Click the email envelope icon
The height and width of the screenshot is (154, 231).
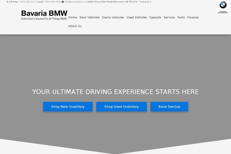coord(63,2)
